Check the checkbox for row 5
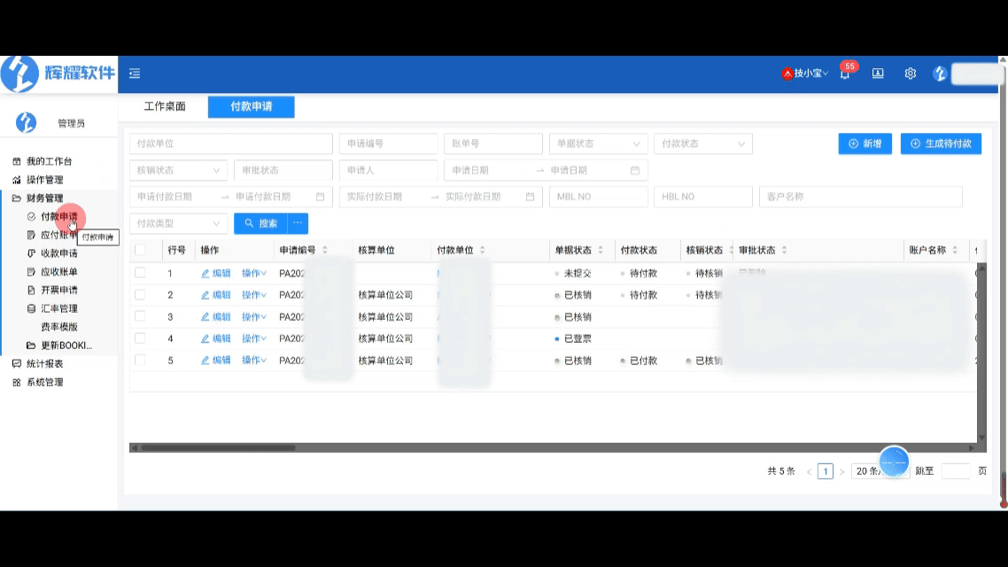 click(x=139, y=360)
